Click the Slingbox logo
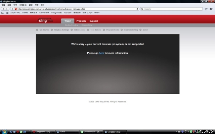Viewport: 215px width, 134px height. (x=45, y=20)
